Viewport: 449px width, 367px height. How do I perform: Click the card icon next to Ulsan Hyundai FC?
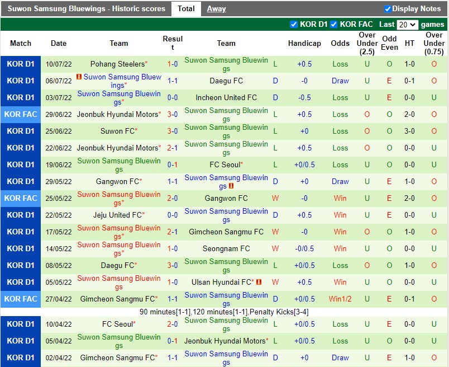[259, 282]
